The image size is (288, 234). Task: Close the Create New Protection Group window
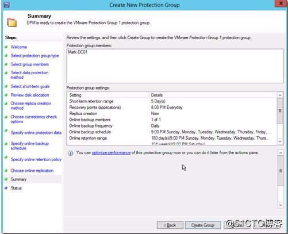[x=281, y=3]
